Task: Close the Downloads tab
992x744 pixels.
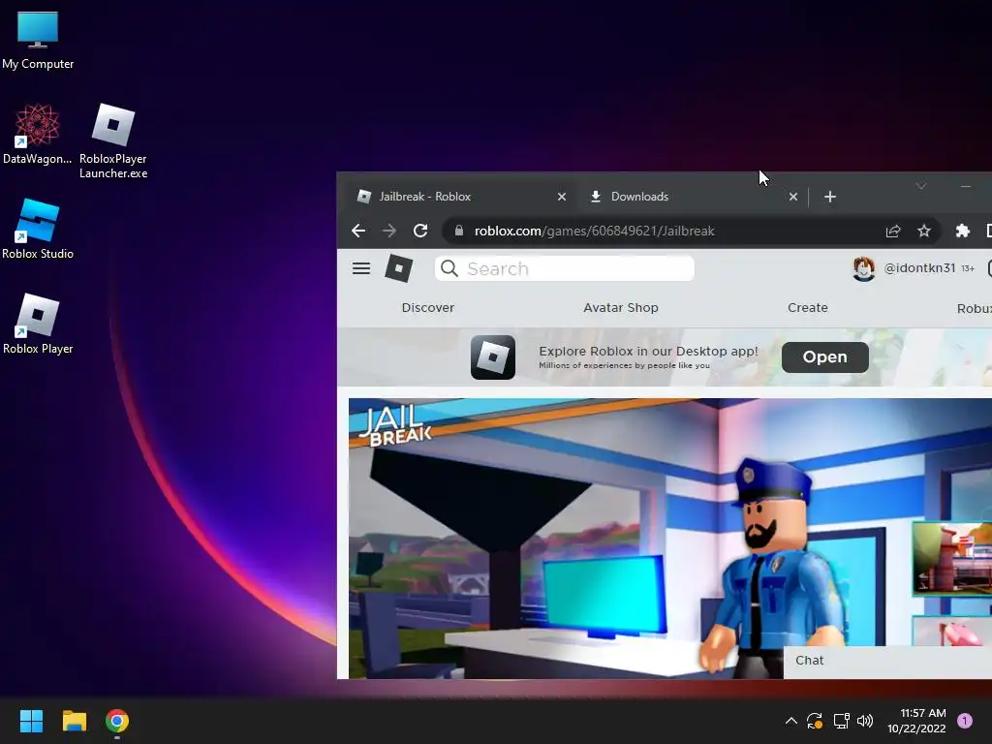Action: click(792, 197)
